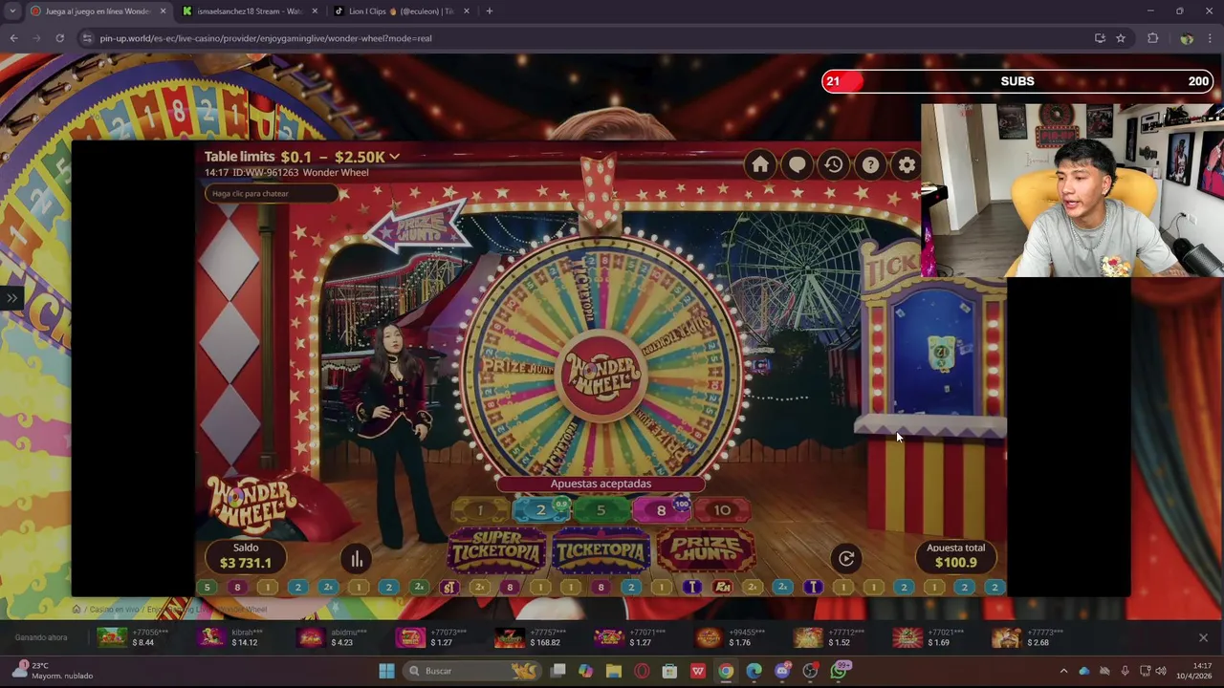The width and height of the screenshot is (1224, 688).
Task: Open the Chrome profile avatar
Action: [1186, 38]
